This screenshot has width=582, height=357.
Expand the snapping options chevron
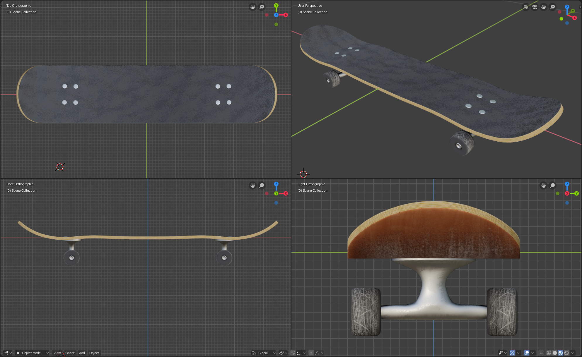pos(304,353)
